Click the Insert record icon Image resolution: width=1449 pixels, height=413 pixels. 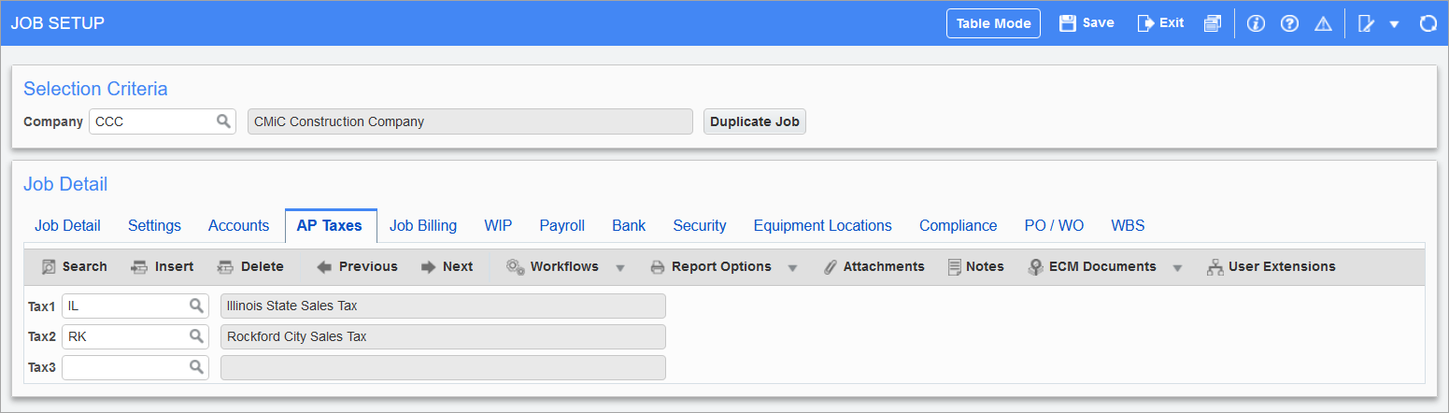(x=139, y=267)
